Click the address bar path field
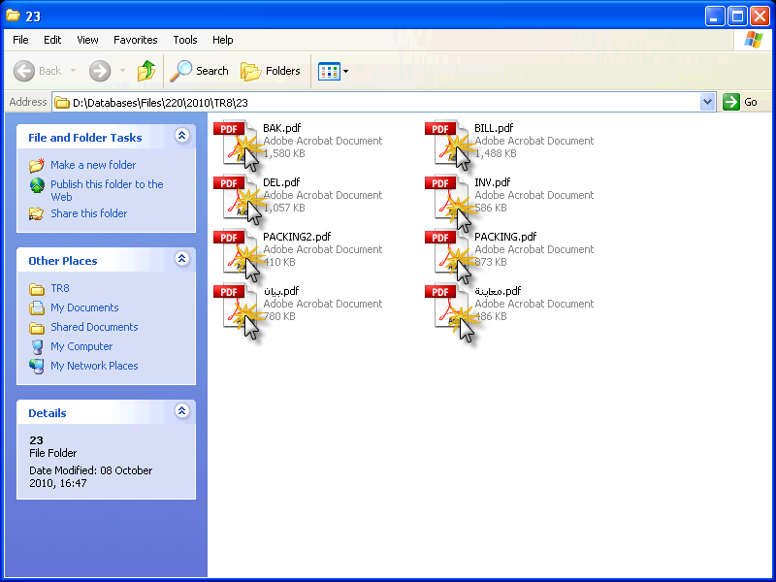 pyautogui.click(x=383, y=103)
